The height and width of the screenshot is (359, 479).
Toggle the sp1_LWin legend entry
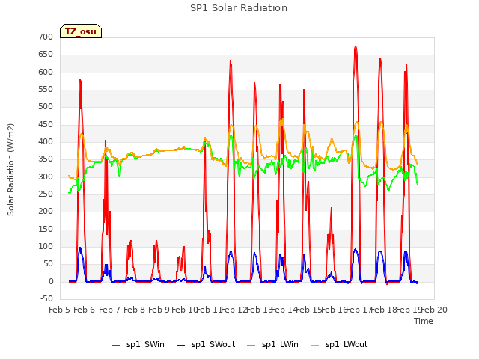(x=272, y=344)
